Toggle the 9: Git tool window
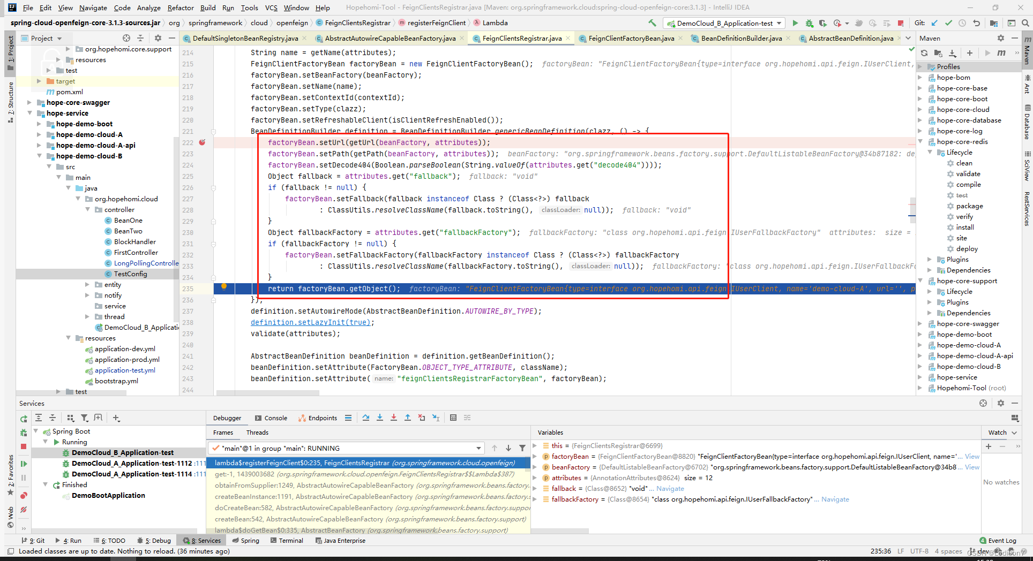The width and height of the screenshot is (1033, 561). coord(33,541)
